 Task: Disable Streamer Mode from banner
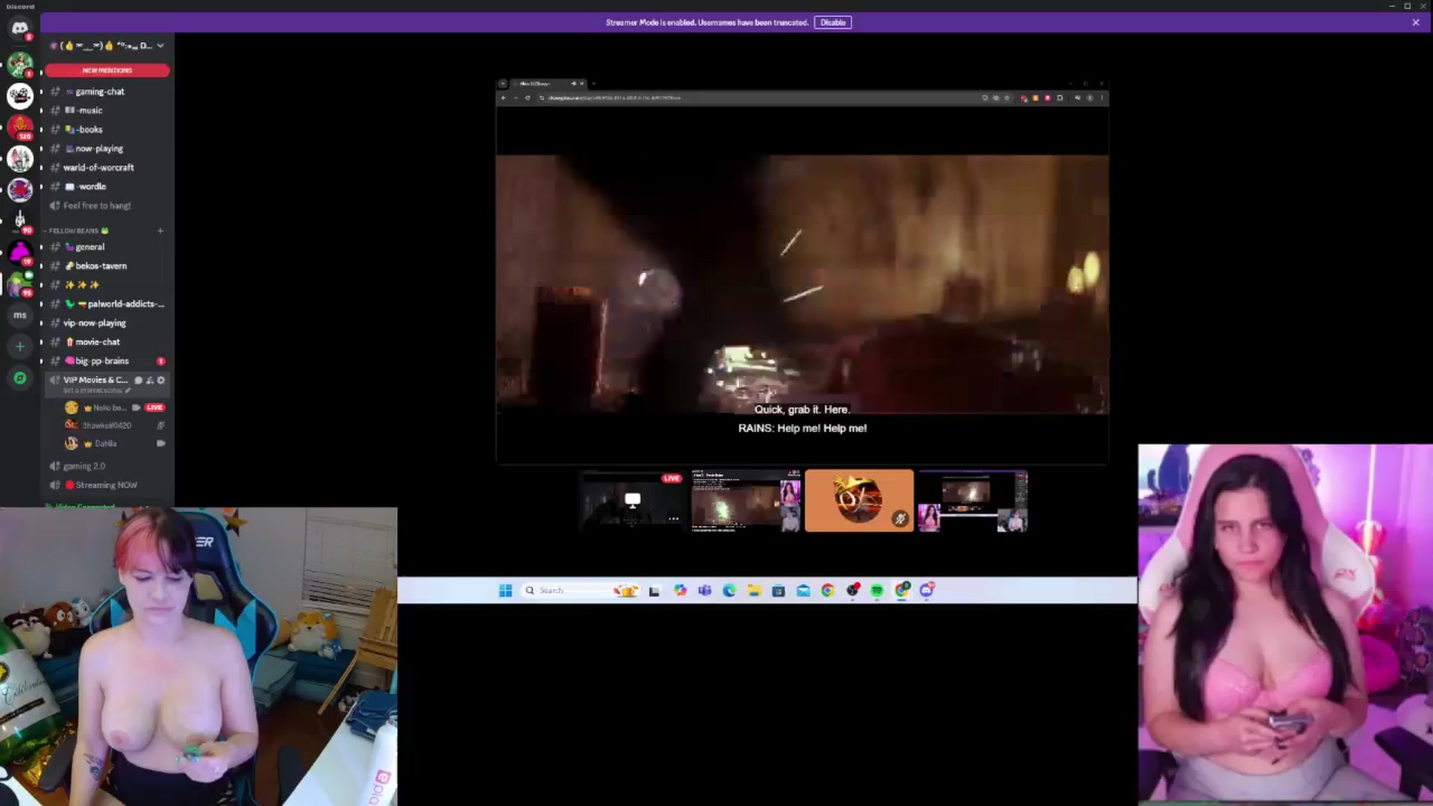833,22
